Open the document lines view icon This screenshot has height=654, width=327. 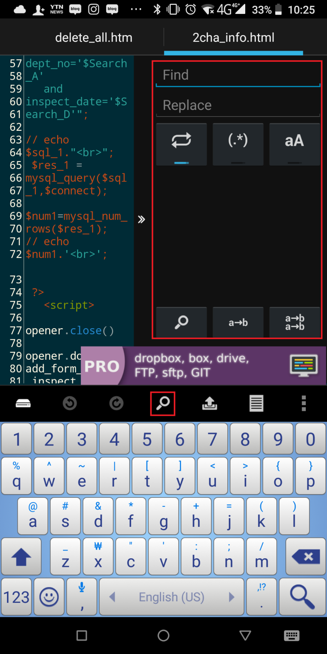pos(256,403)
